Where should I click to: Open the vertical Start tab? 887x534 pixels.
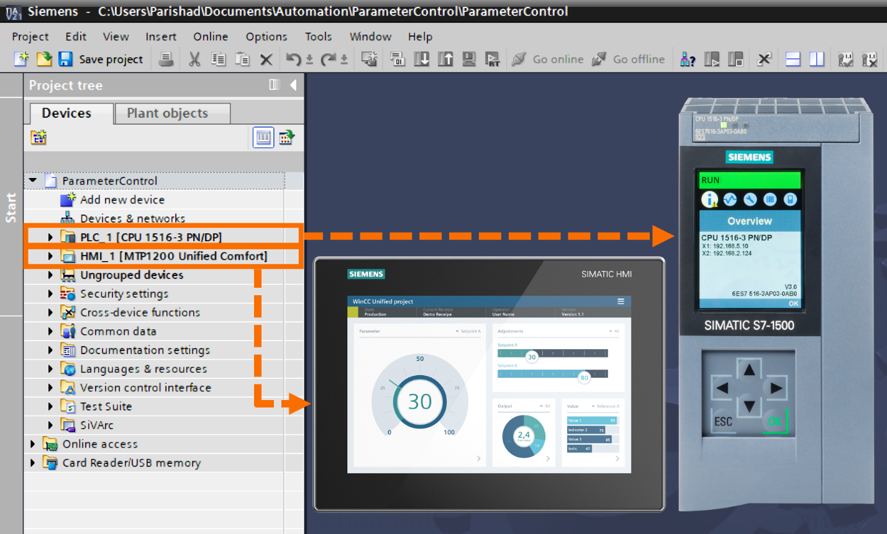[x=11, y=207]
